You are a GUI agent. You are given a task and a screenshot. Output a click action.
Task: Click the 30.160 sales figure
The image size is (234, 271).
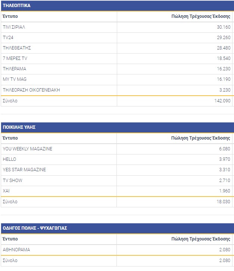[224, 27]
